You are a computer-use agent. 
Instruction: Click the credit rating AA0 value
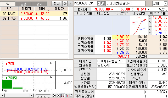[x=165, y=74]
